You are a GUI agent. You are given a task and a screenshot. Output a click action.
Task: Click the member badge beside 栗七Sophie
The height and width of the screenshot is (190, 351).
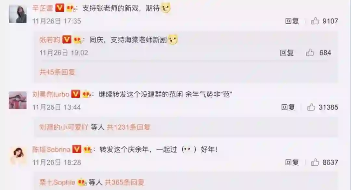tap(82, 183)
